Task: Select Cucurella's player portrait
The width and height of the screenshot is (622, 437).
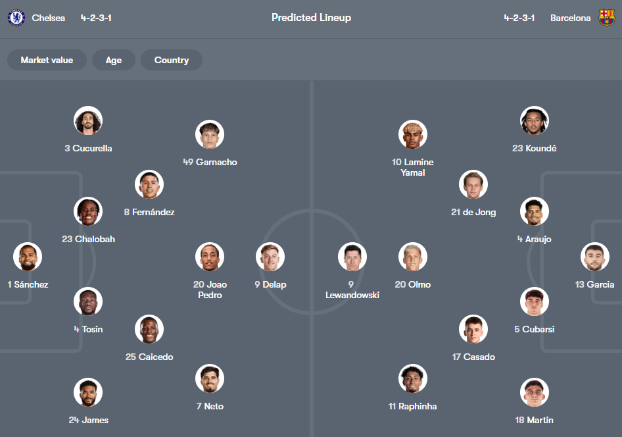Action: pos(87,120)
